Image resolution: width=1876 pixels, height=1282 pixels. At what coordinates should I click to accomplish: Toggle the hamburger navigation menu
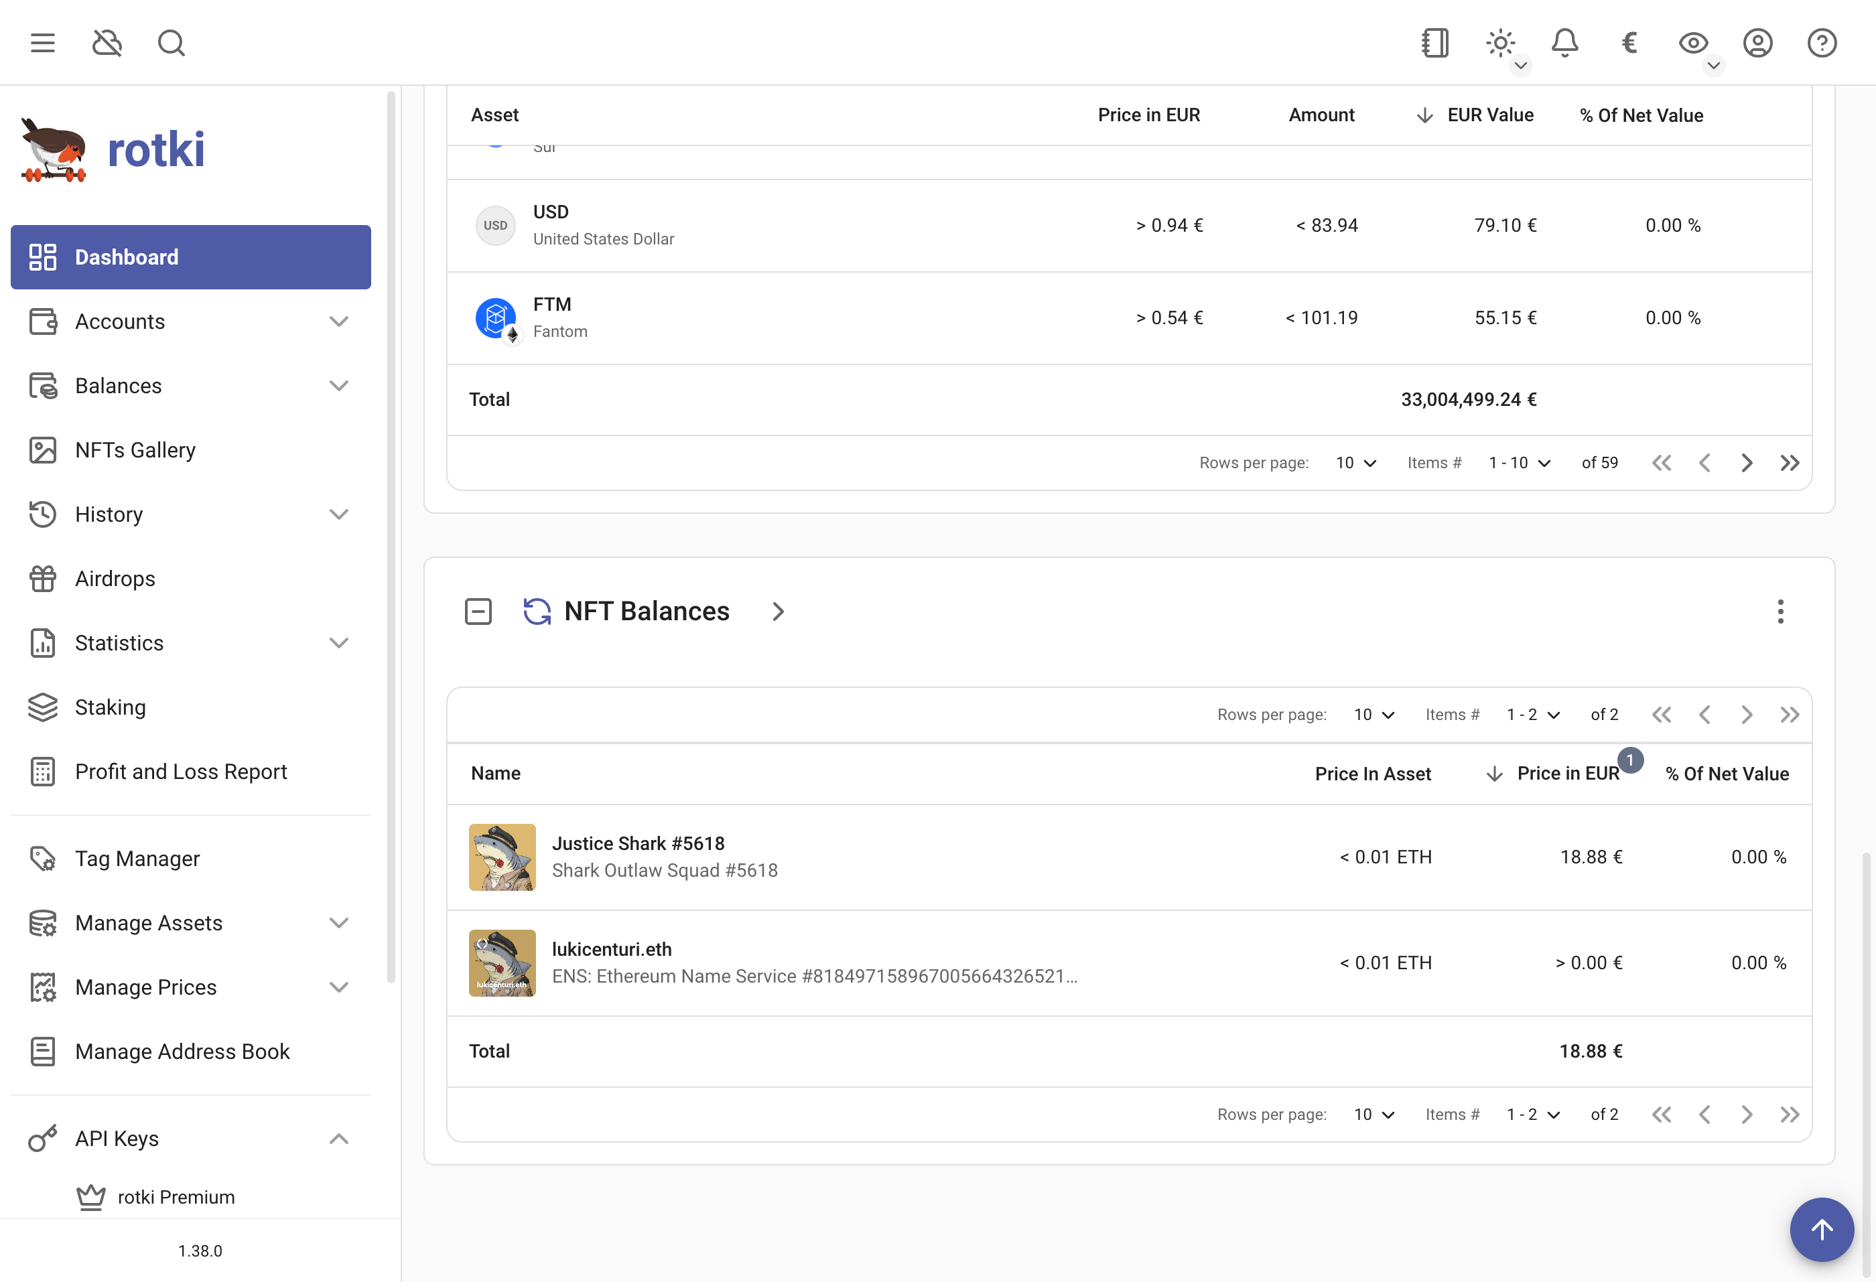(x=43, y=43)
